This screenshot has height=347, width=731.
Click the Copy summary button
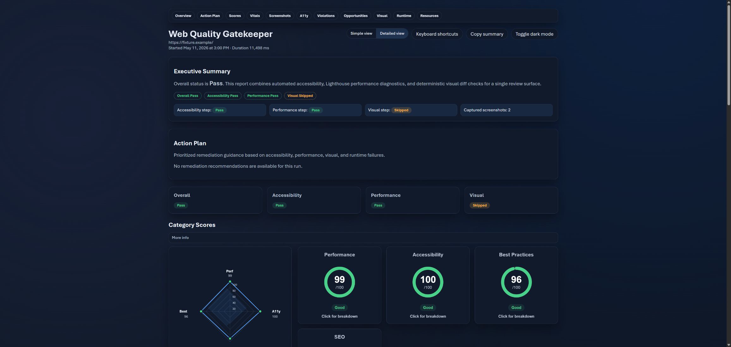pos(487,34)
